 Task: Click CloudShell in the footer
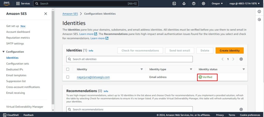coord(11,115)
